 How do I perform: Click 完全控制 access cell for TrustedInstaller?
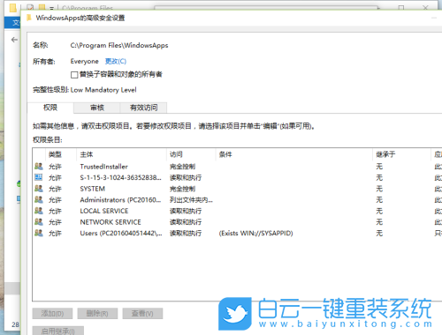[x=182, y=167]
